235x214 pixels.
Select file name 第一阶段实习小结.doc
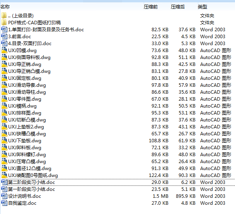31,189
